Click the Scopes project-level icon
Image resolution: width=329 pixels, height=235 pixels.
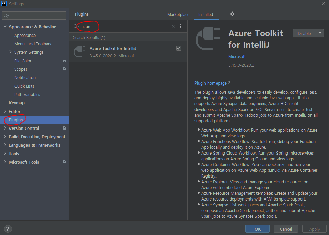[64, 69]
